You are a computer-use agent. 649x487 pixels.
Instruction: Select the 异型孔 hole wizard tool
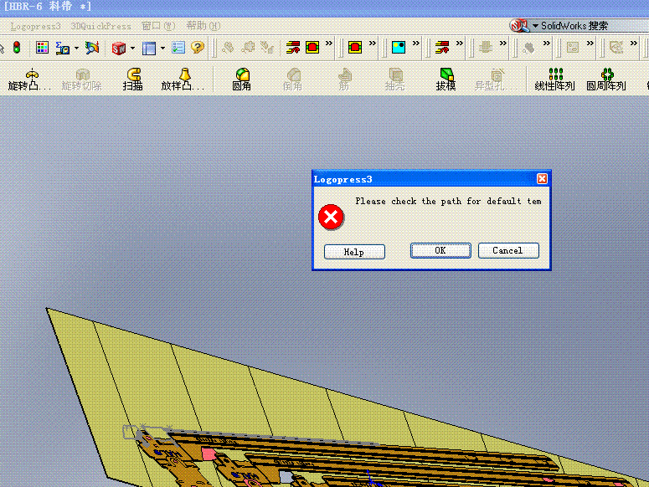(x=496, y=79)
